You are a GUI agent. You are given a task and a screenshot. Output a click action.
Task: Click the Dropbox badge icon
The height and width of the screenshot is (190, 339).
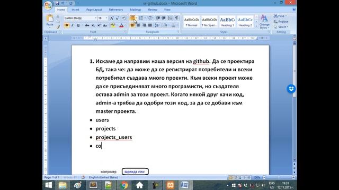click(x=291, y=89)
